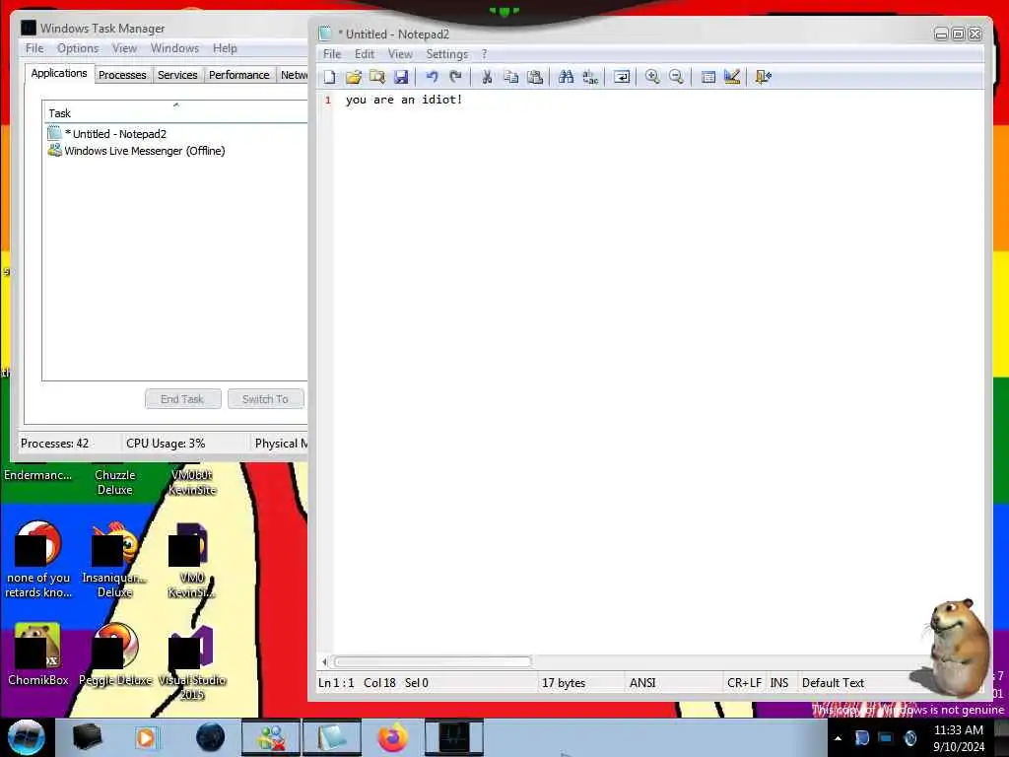
Task: Open the Select Scheme toolbar icon
Action: point(707,77)
